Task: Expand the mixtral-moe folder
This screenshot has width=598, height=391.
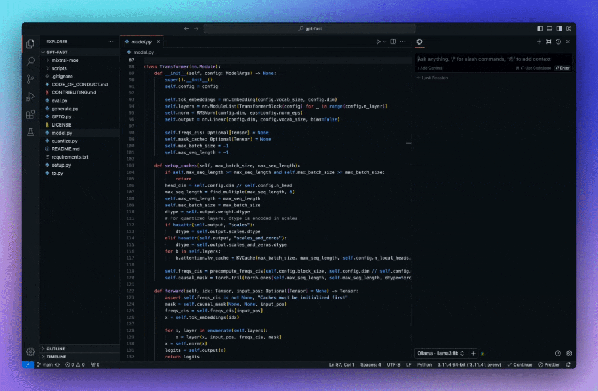Action: tap(65, 60)
